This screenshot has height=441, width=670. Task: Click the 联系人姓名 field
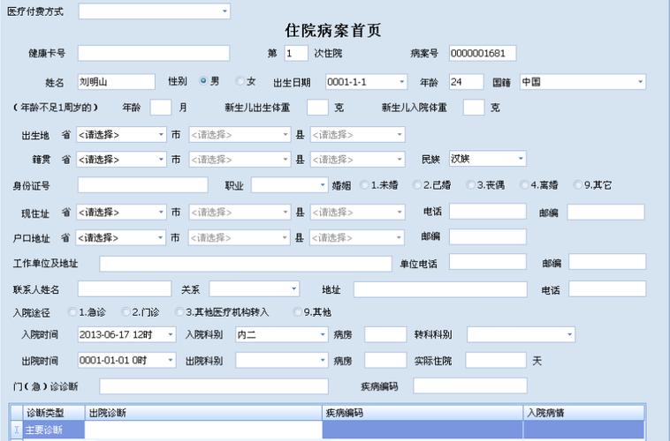[125, 288]
